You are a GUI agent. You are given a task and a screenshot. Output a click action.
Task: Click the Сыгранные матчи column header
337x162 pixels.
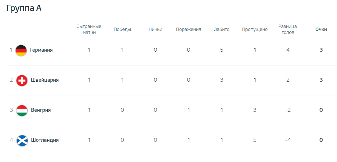(89, 29)
